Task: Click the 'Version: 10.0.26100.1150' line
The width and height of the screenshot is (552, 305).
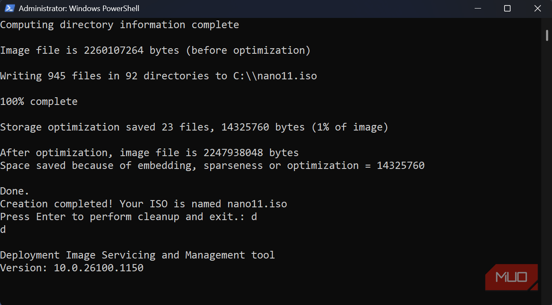Action: pyautogui.click(x=72, y=268)
